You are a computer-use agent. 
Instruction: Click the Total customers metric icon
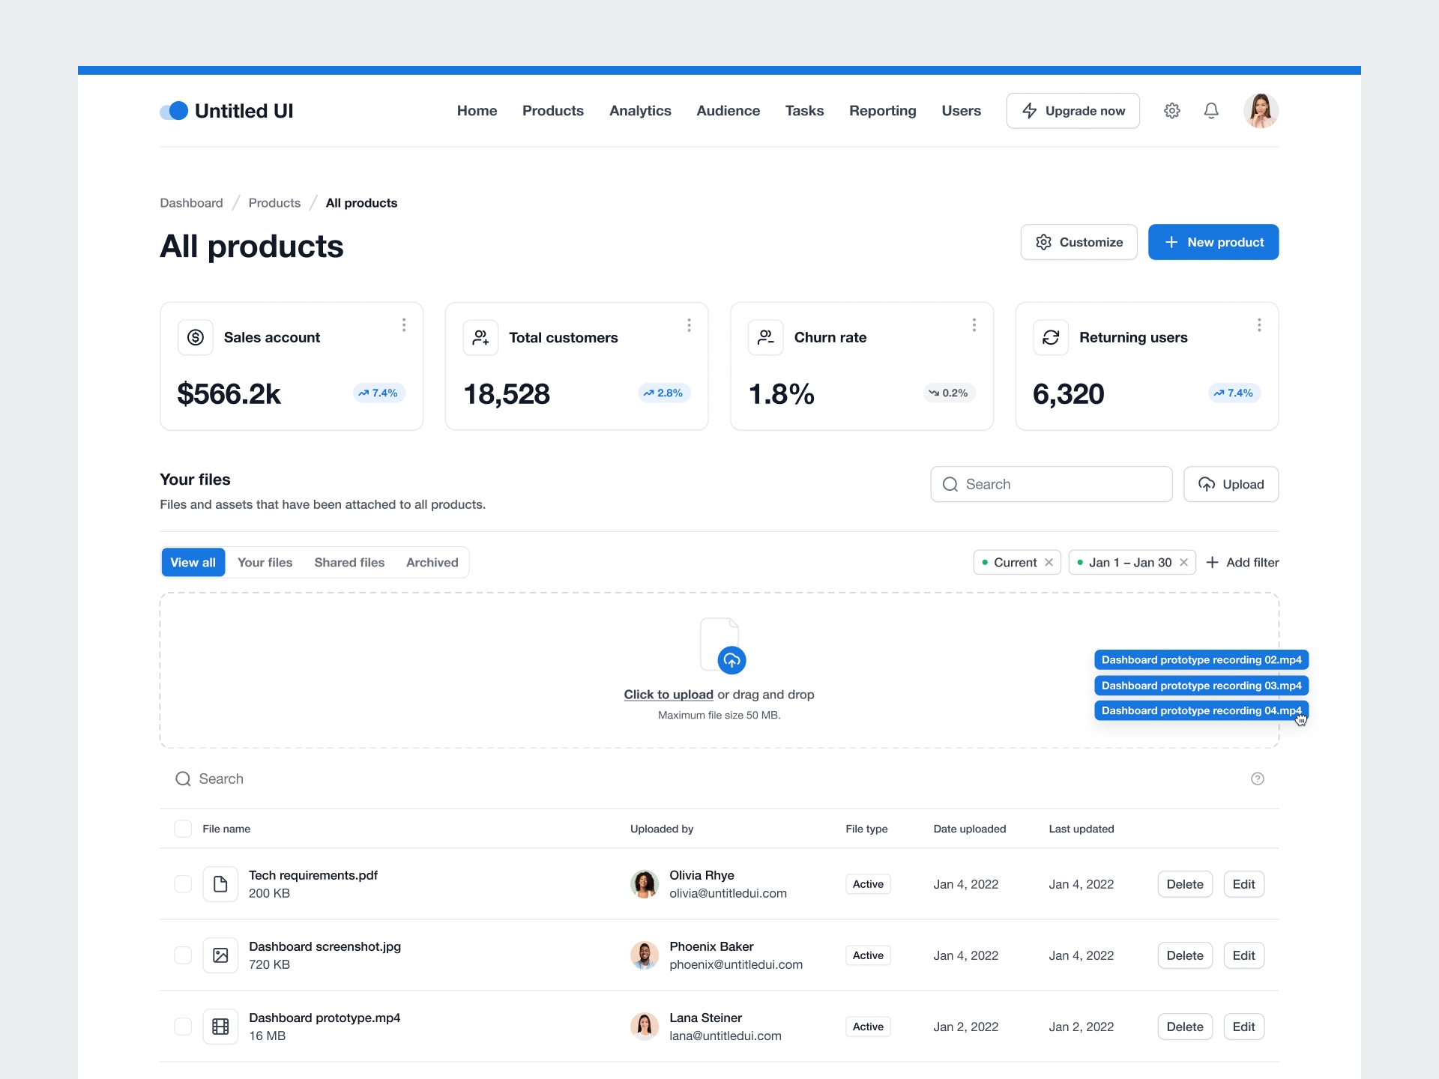point(482,336)
